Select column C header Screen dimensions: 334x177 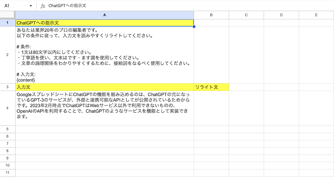tap(246, 15)
